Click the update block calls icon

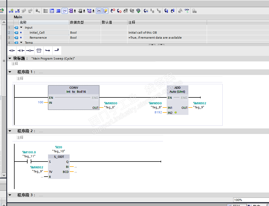pos(125,11)
